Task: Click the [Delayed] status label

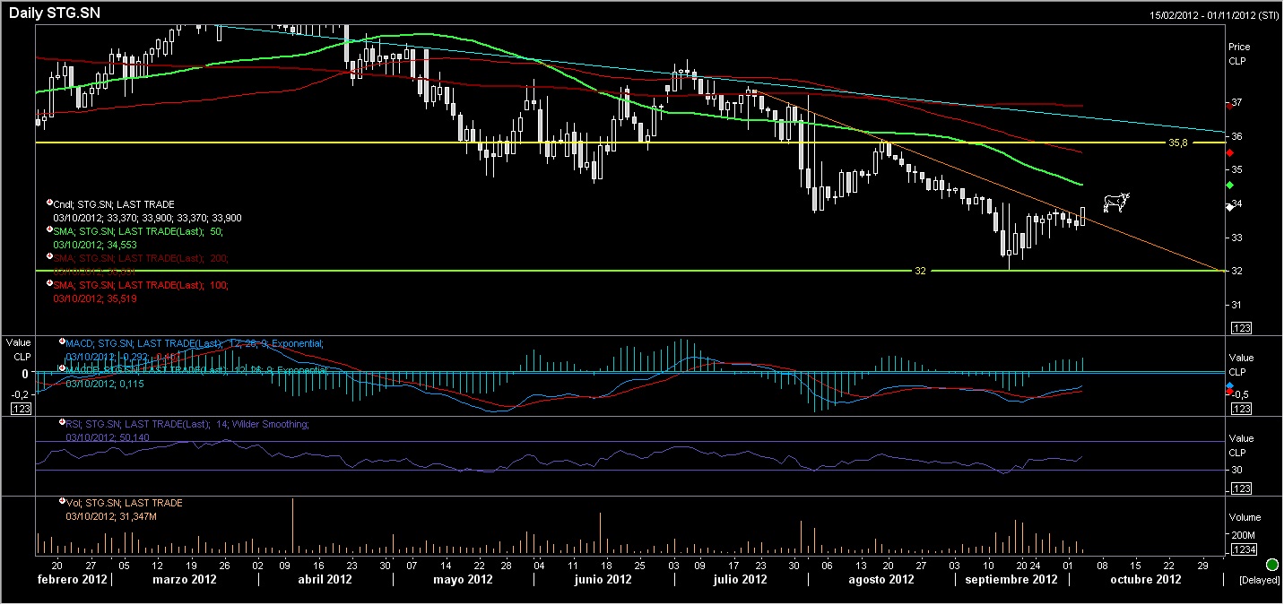Action: [1259, 580]
